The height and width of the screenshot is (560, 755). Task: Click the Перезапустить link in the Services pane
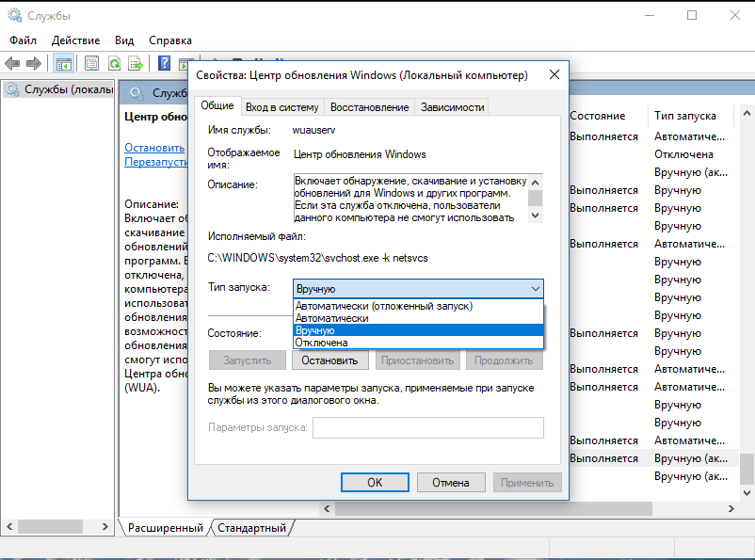[x=156, y=162]
